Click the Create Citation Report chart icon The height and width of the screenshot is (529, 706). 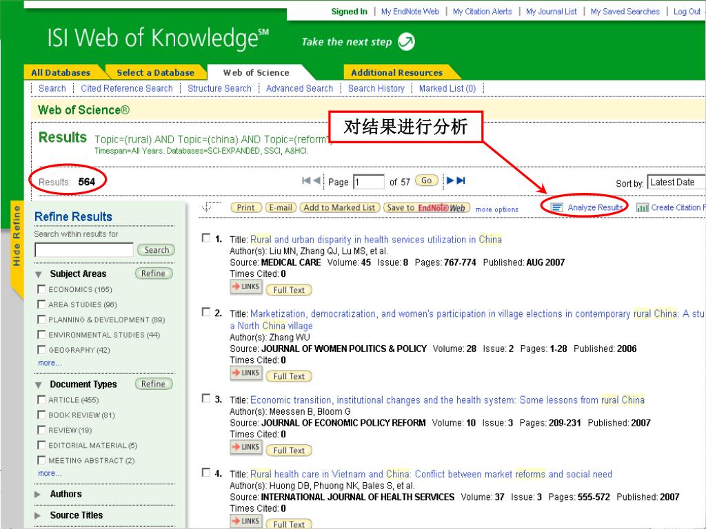643,207
